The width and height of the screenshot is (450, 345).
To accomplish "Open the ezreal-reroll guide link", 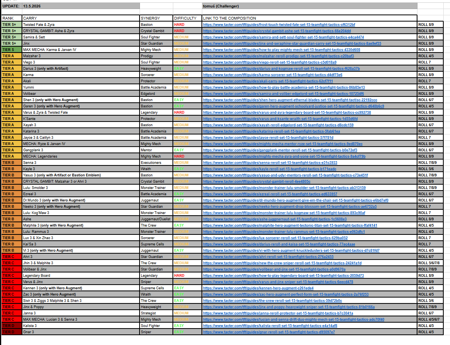I will (x=270, y=194).
